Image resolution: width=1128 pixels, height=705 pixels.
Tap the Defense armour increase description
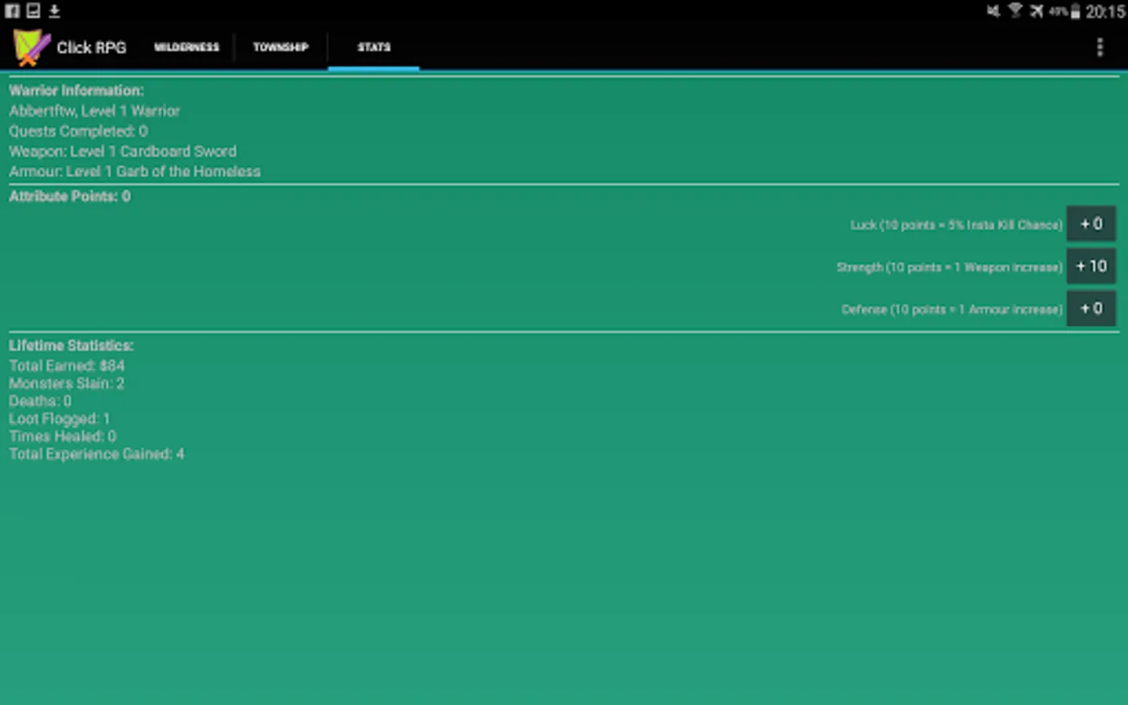click(x=952, y=309)
